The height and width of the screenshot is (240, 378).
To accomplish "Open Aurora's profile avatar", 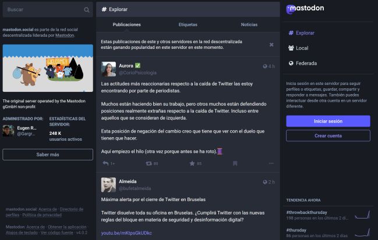I will pyautogui.click(x=108, y=69).
